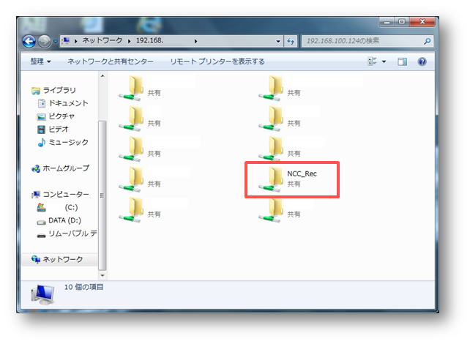Expand the arrow after ネットワーク breadcrumb

(x=129, y=41)
